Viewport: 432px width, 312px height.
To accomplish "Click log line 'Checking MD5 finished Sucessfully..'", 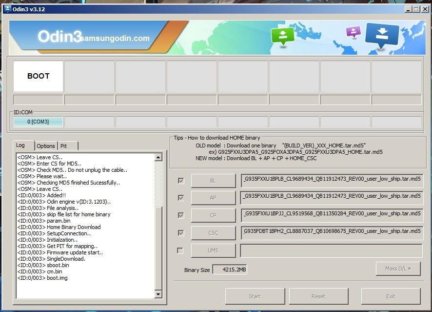I will [x=69, y=183].
